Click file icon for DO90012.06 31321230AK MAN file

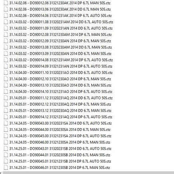click(6, 3)
